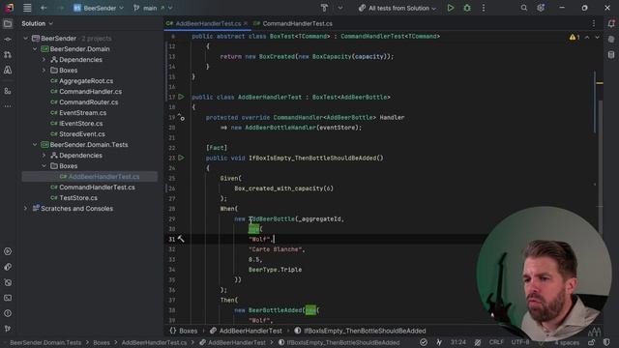This screenshot has width=619, height=348.
Task: Open the Problems tool window icon
Action: [x=8, y=313]
